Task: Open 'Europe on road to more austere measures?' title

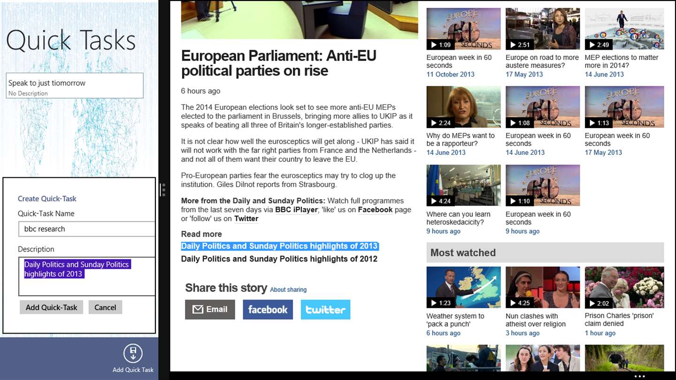Action: (542, 61)
